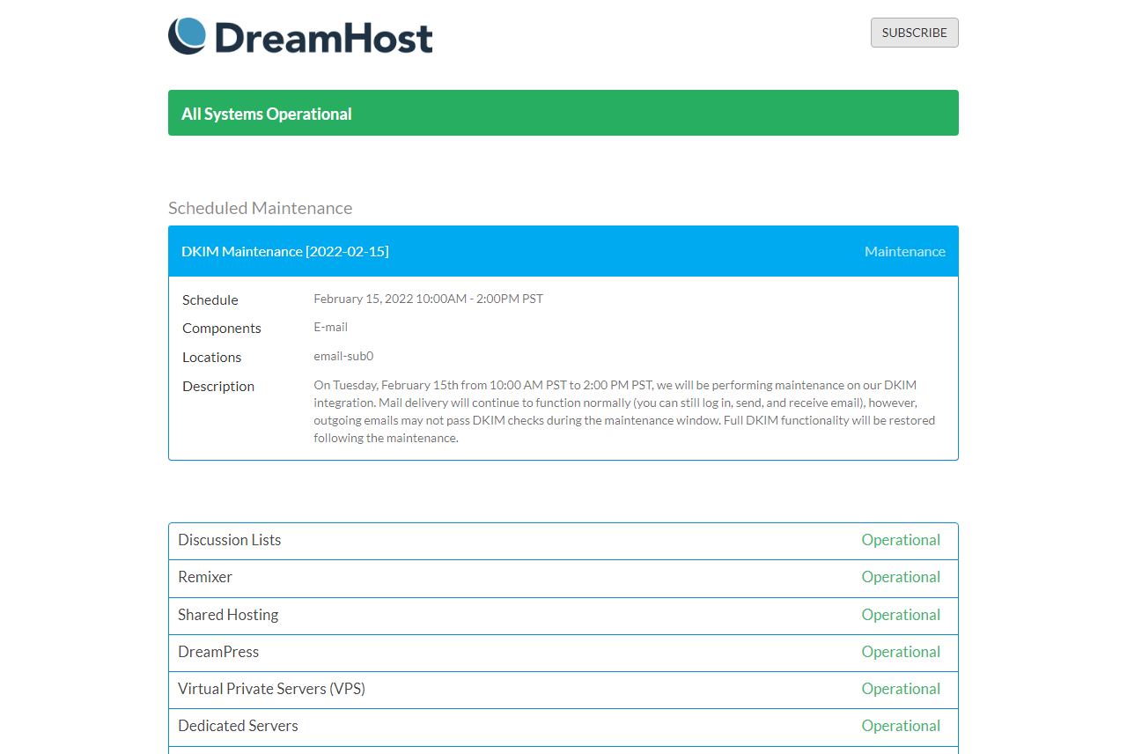Select the DreamPress row
1127x754 pixels.
(x=563, y=653)
